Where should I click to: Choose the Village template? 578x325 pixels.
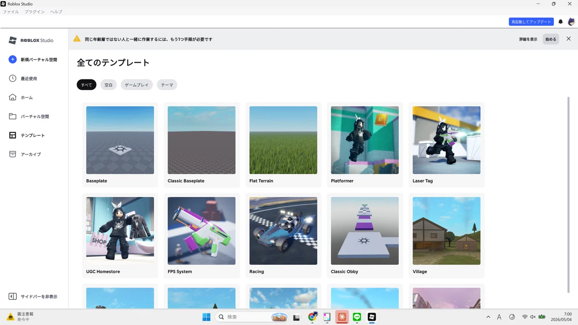point(447,235)
